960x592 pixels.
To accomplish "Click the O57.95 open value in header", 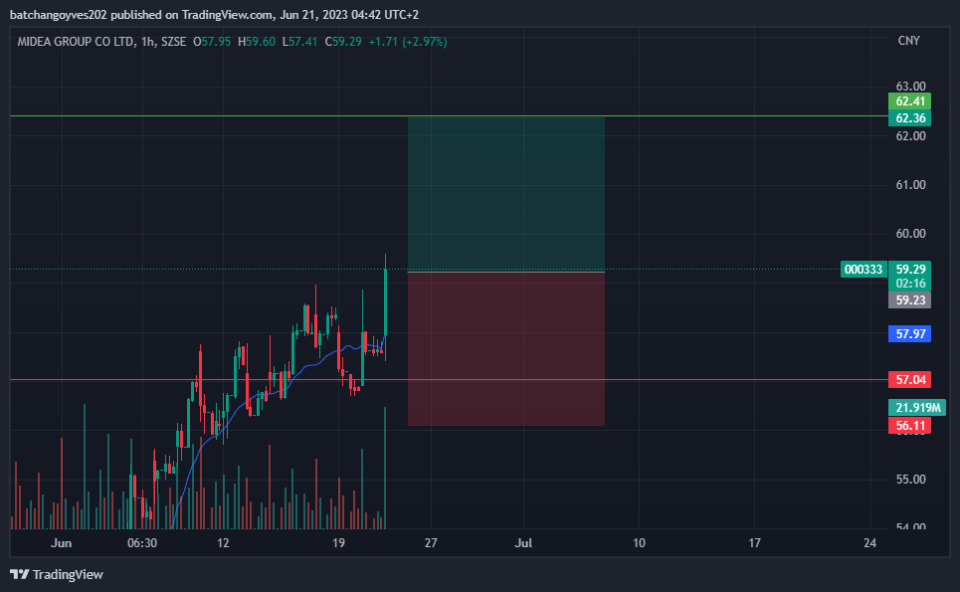I will tap(212, 42).
